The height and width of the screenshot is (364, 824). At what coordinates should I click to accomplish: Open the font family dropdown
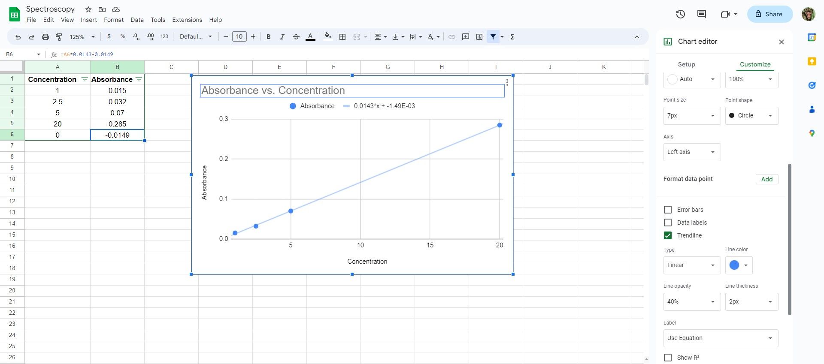pyautogui.click(x=196, y=37)
